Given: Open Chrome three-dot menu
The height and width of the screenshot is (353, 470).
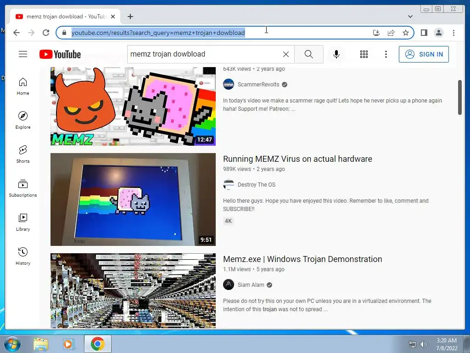Looking at the screenshot, I should 453,33.
